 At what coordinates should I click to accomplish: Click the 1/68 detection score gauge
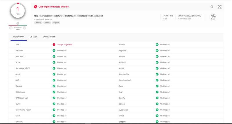tap(18, 11)
